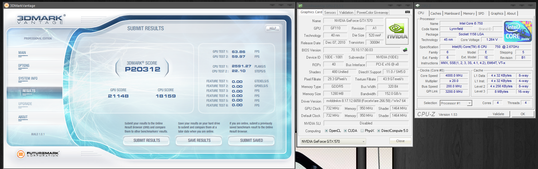Click the 3DMark Vantage title bar icon
This screenshot has width=538, height=169.
click(7, 5)
